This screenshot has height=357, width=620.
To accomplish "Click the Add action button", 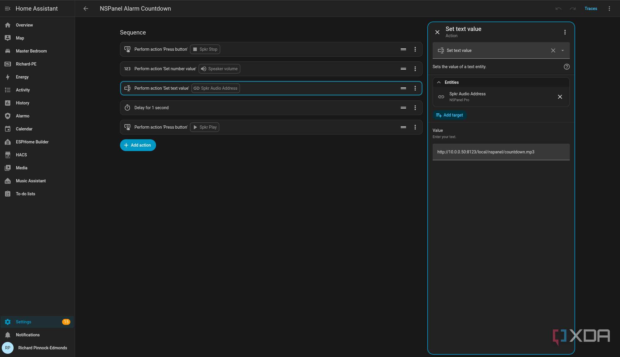I will pos(138,145).
